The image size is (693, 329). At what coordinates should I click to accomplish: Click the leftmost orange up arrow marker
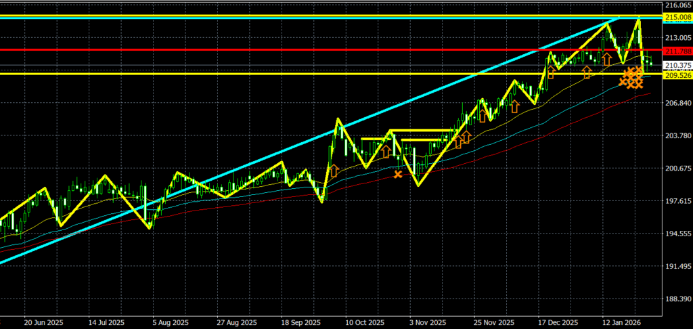[x=333, y=170]
